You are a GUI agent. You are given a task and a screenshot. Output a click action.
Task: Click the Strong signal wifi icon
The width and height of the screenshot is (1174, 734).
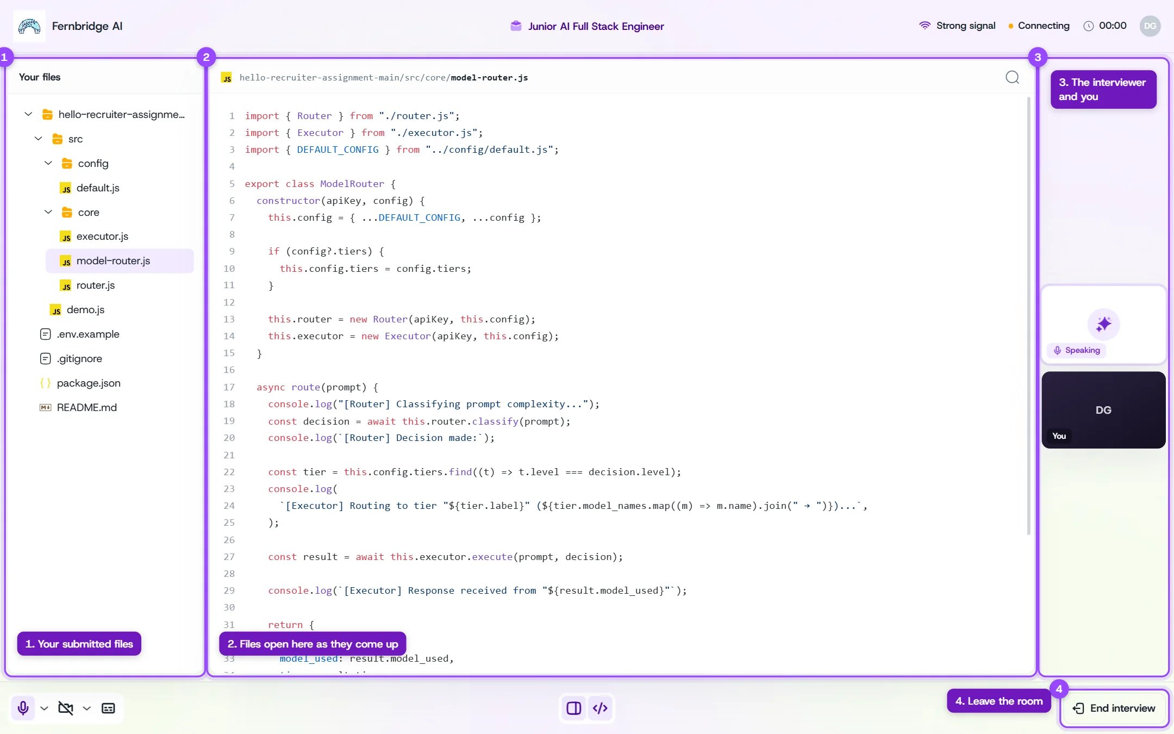[925, 26]
